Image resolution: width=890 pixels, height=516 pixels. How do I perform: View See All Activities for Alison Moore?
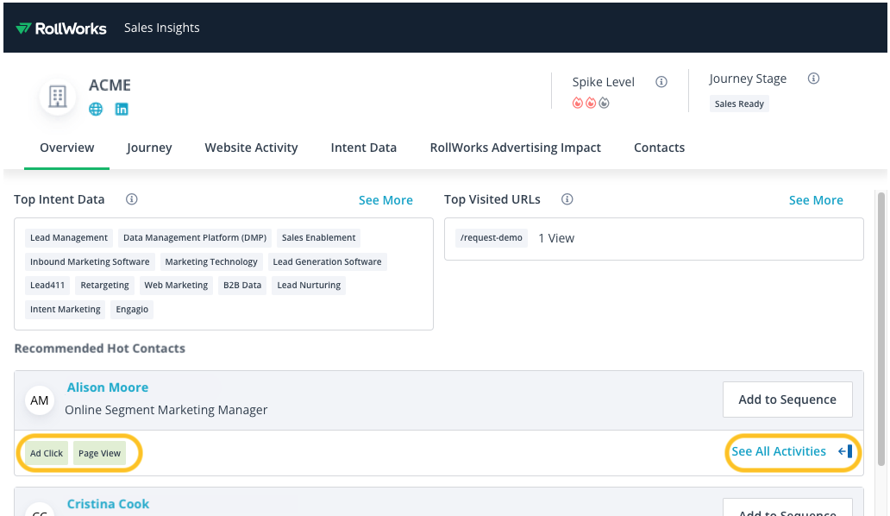coord(779,451)
